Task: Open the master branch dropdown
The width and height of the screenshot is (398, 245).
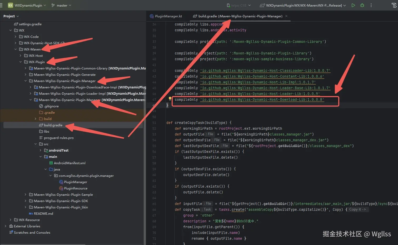Action: tap(61, 5)
